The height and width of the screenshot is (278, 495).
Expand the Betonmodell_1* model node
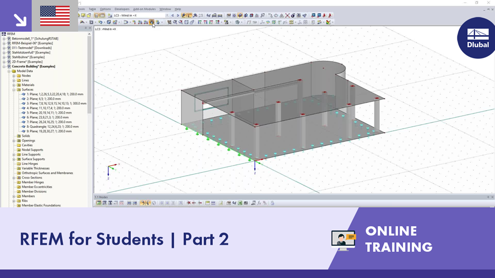click(4, 39)
